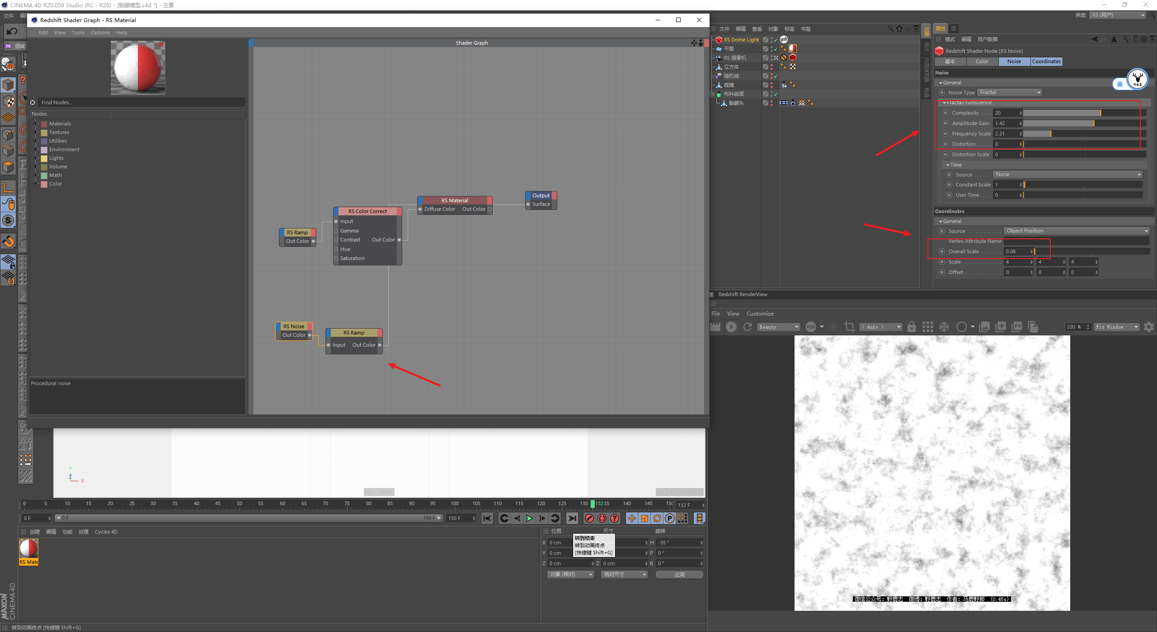
Task: Click the RenderView crop region icon
Action: [x=849, y=327]
